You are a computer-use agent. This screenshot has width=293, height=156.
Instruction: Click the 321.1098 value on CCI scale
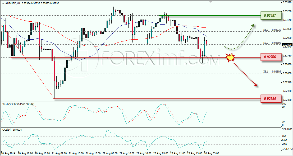click(x=287, y=129)
